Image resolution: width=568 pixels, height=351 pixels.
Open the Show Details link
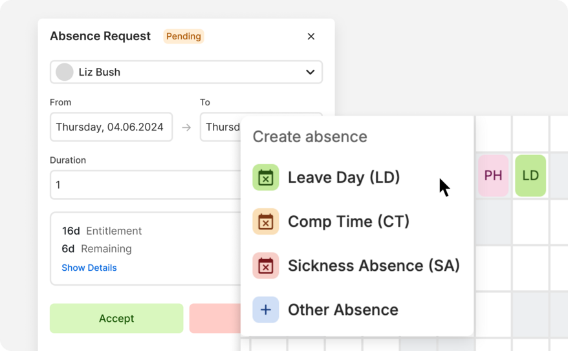click(x=89, y=268)
